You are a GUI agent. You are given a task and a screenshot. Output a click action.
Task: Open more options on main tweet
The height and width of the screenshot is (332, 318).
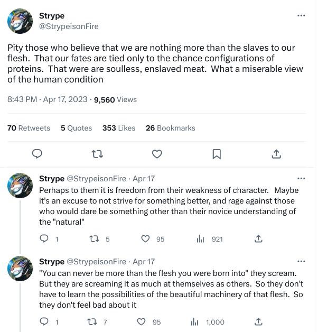tap(301, 15)
